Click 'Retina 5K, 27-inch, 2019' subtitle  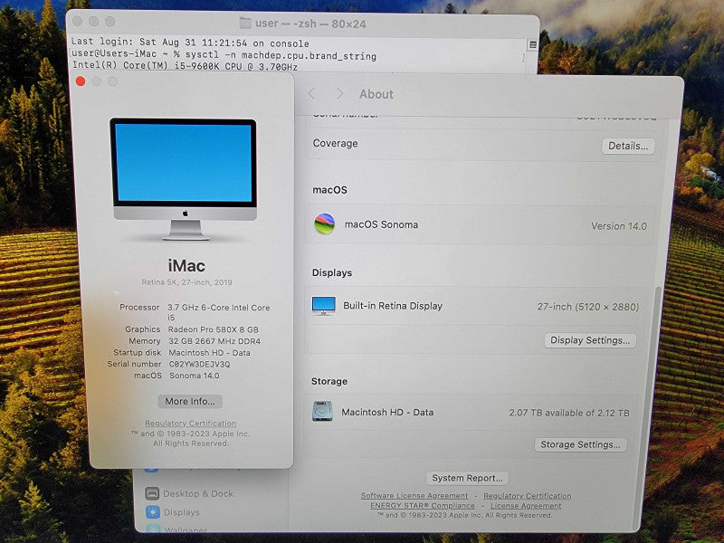click(x=187, y=282)
